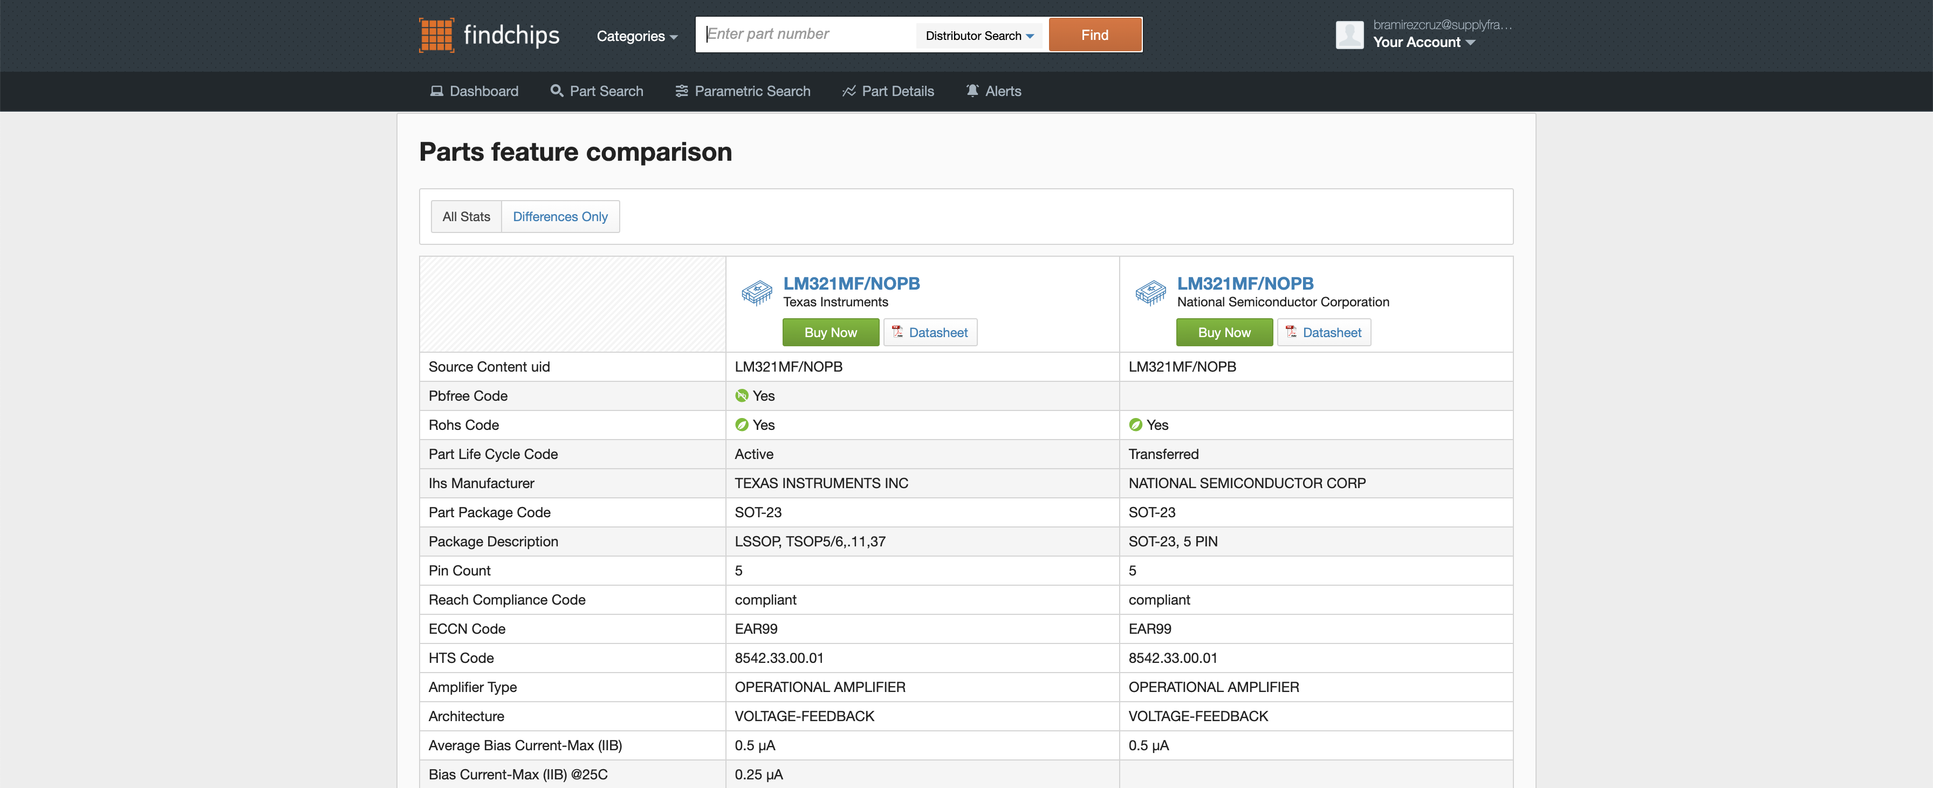Click the findchips orange grid logo
This screenshot has width=1933, height=788.
[436, 35]
